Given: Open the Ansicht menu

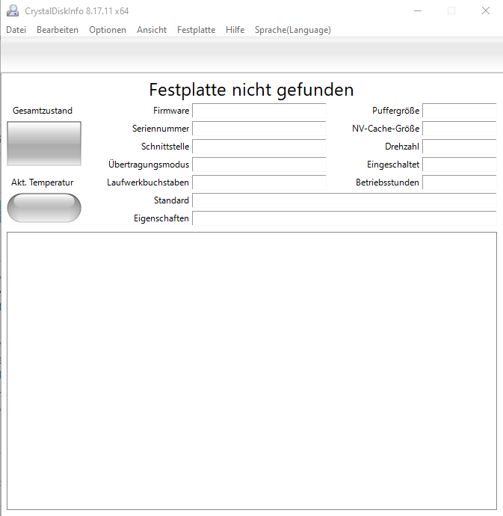Looking at the screenshot, I should click(x=152, y=30).
